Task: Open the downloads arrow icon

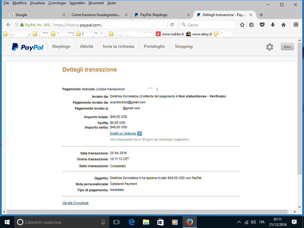Action: tap(273, 25)
